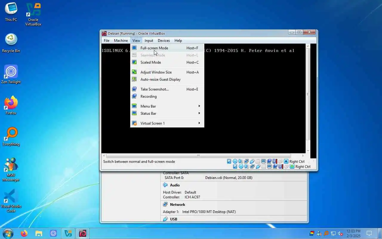This screenshot has width=382, height=239.
Task: Open the Devices menu
Action: [x=164, y=41]
